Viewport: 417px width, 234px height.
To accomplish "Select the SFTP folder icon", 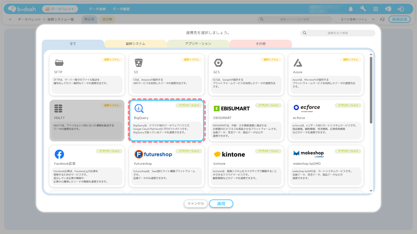I will (x=59, y=63).
